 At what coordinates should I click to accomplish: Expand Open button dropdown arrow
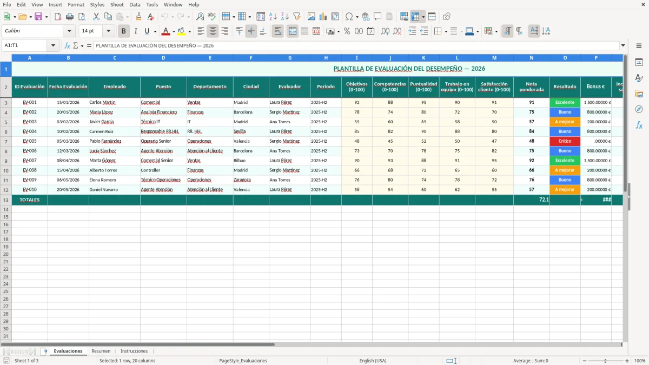click(30, 17)
